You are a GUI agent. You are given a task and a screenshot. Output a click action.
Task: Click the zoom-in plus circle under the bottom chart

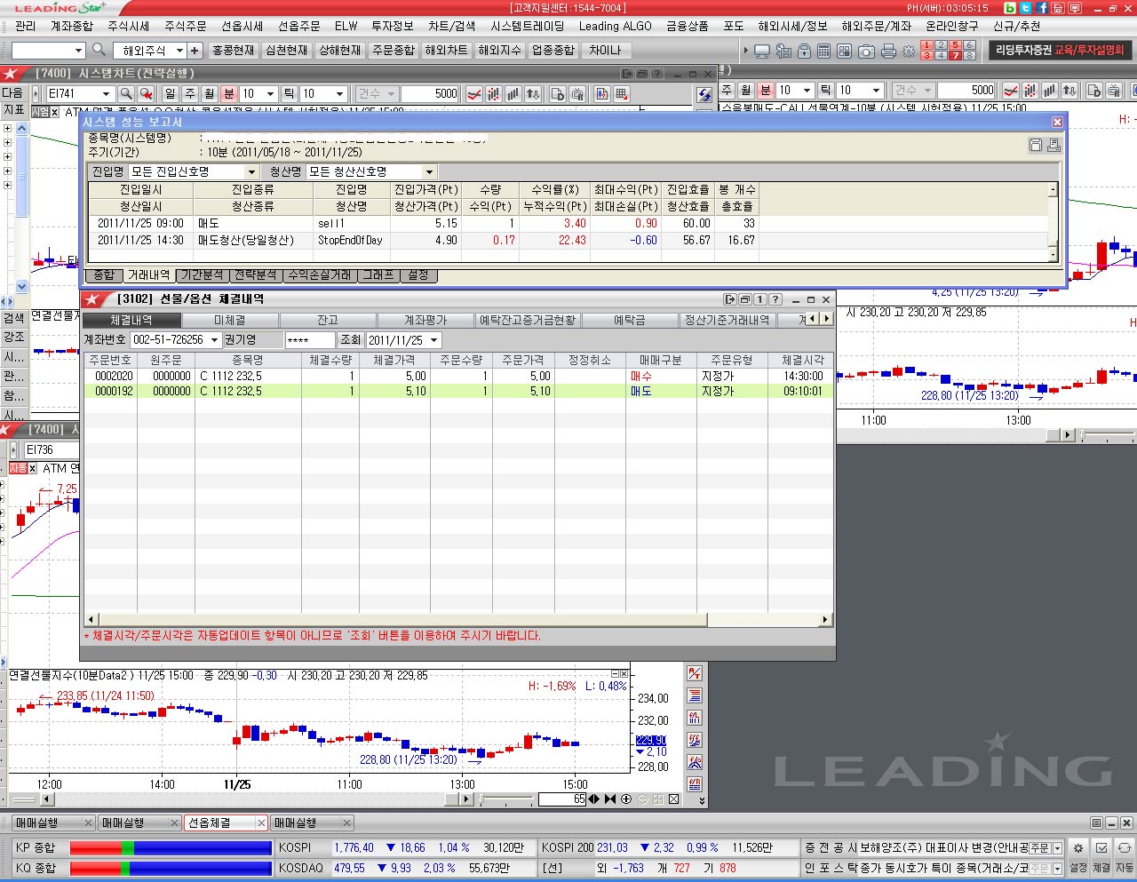626,799
